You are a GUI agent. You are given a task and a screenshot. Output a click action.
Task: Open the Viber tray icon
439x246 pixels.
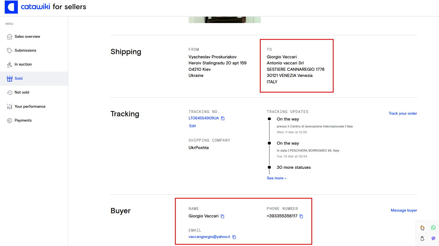point(433,239)
